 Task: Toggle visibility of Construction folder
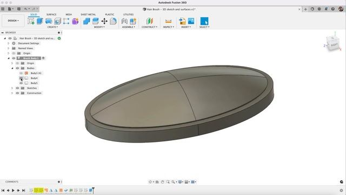point(17,93)
